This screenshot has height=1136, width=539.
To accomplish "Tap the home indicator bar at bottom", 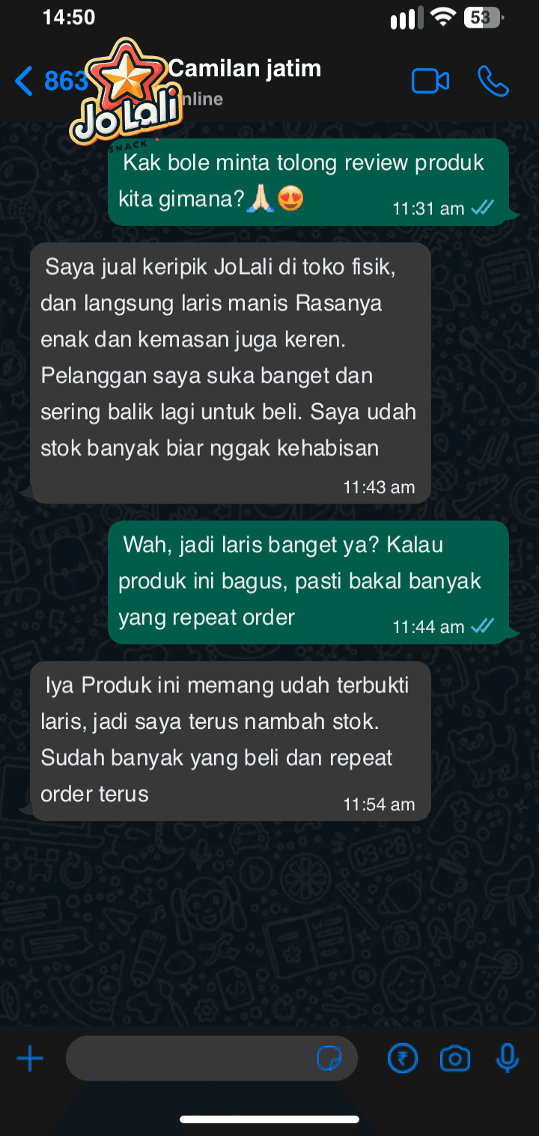I will pyautogui.click(x=269, y=1120).
